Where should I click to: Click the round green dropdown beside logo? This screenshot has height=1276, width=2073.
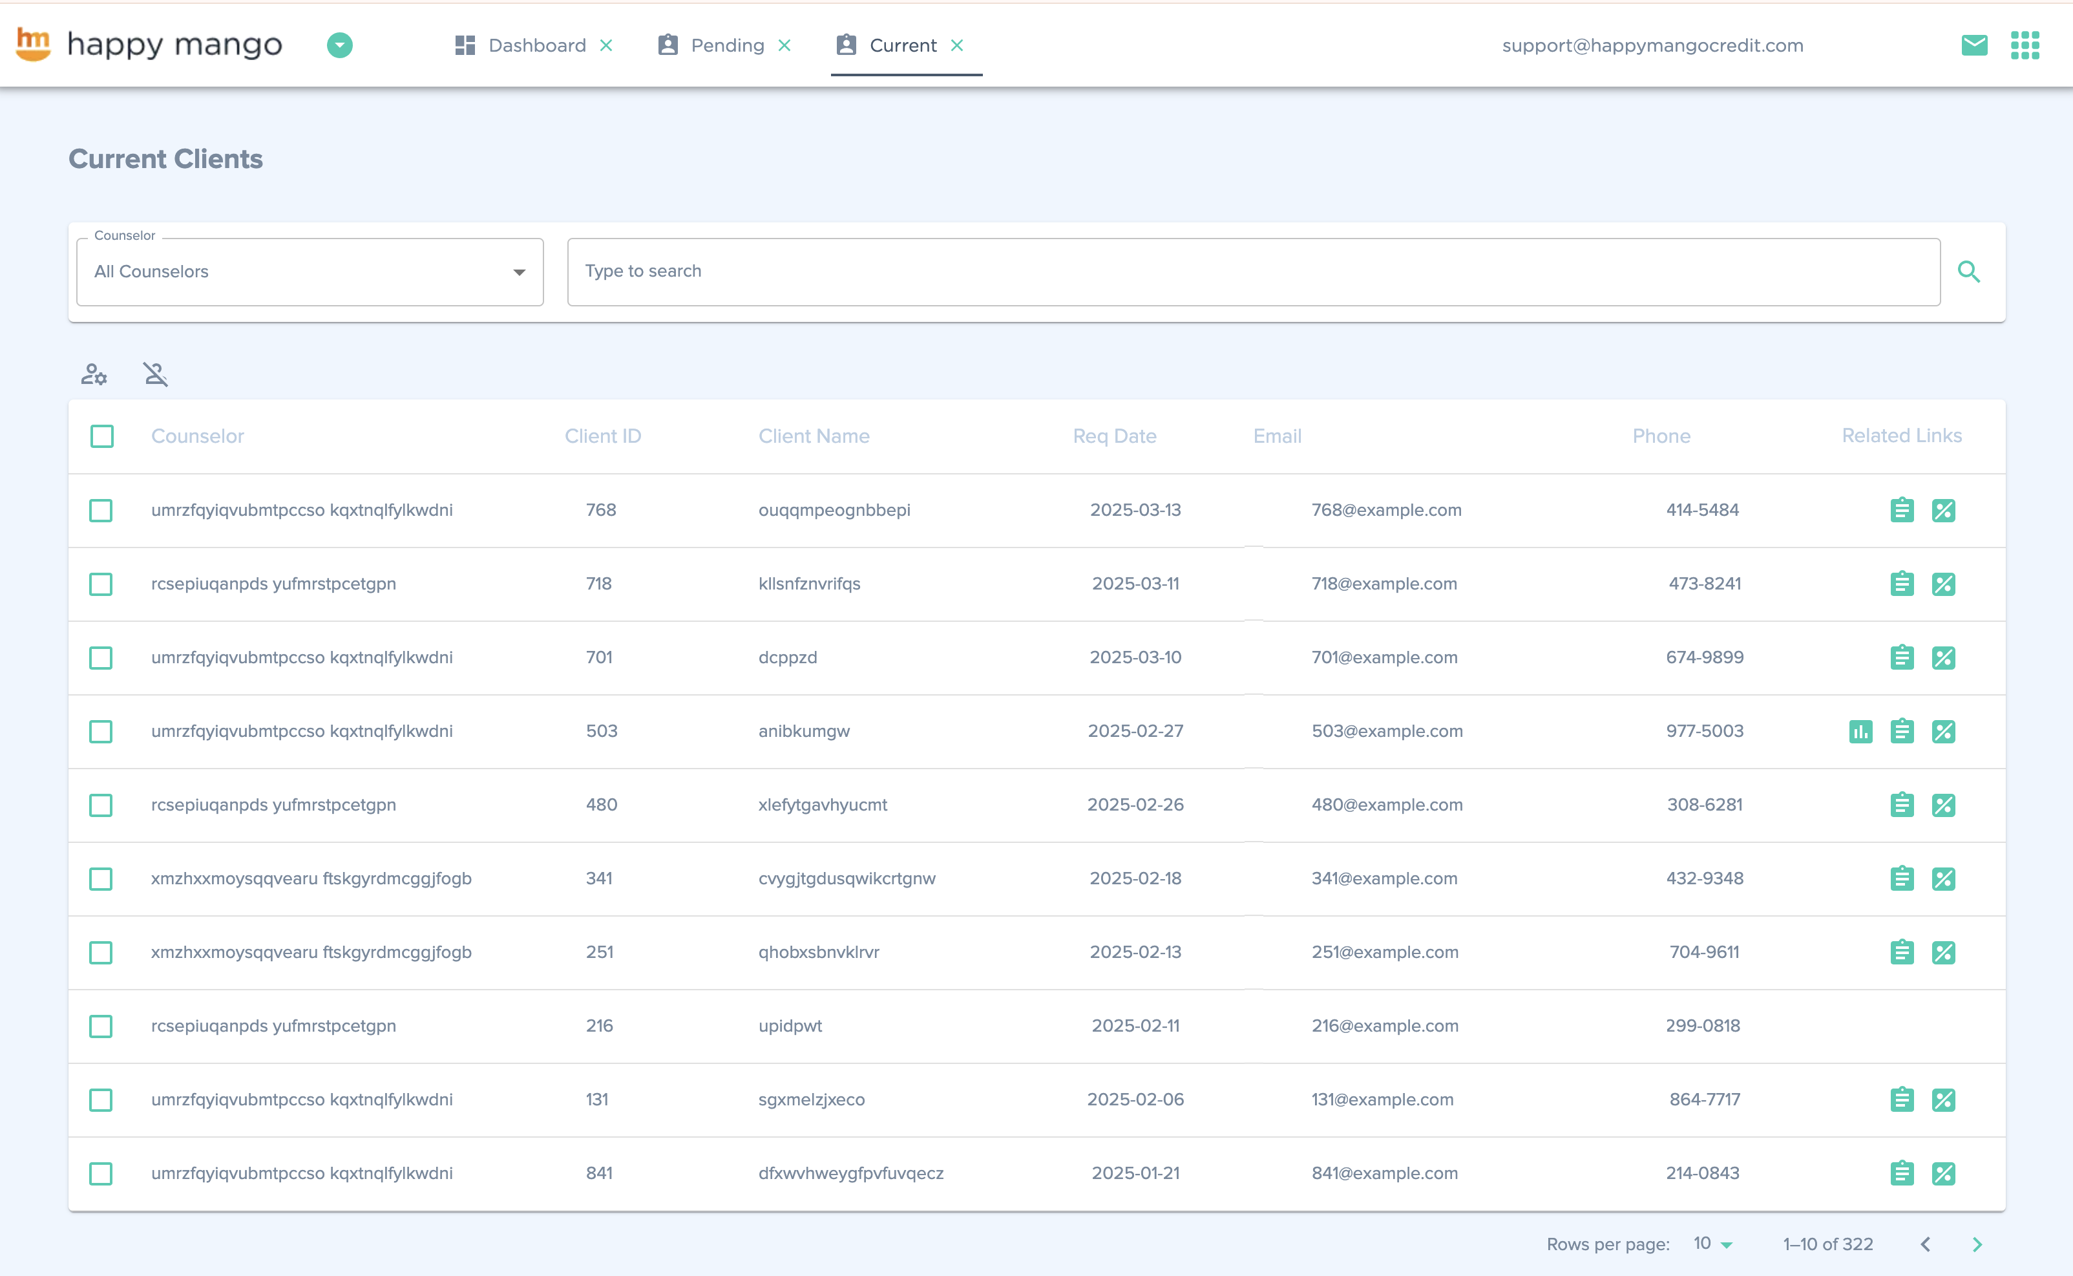(340, 45)
